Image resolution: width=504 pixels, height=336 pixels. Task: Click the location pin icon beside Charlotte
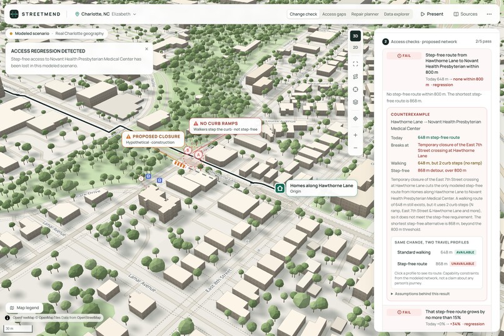click(77, 14)
